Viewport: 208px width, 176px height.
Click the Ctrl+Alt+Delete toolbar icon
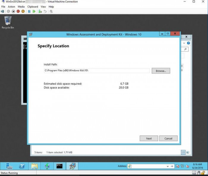3,11
